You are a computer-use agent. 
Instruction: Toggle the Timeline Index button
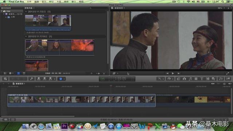[x=5, y=120]
